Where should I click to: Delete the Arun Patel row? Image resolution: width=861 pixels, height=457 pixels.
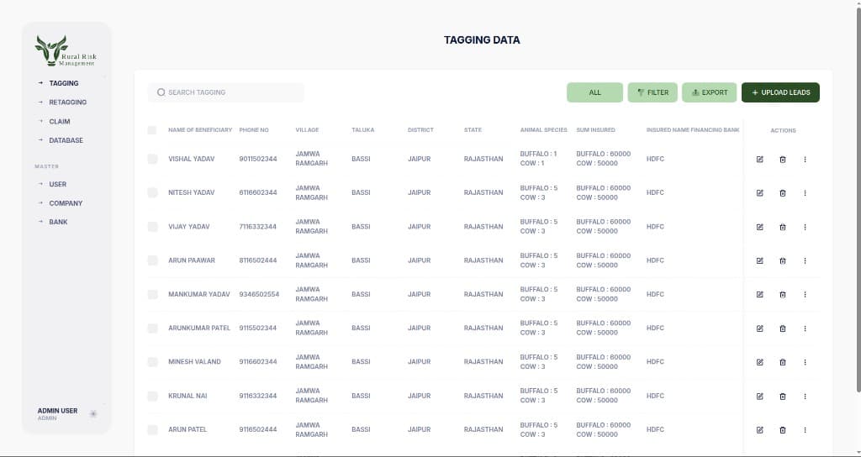[783, 430]
